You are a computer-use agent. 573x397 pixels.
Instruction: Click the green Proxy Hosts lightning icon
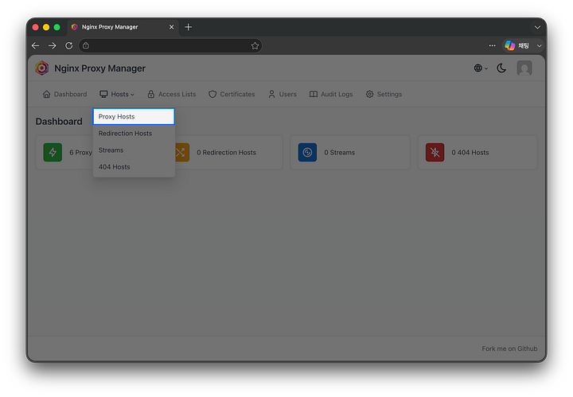pos(53,152)
